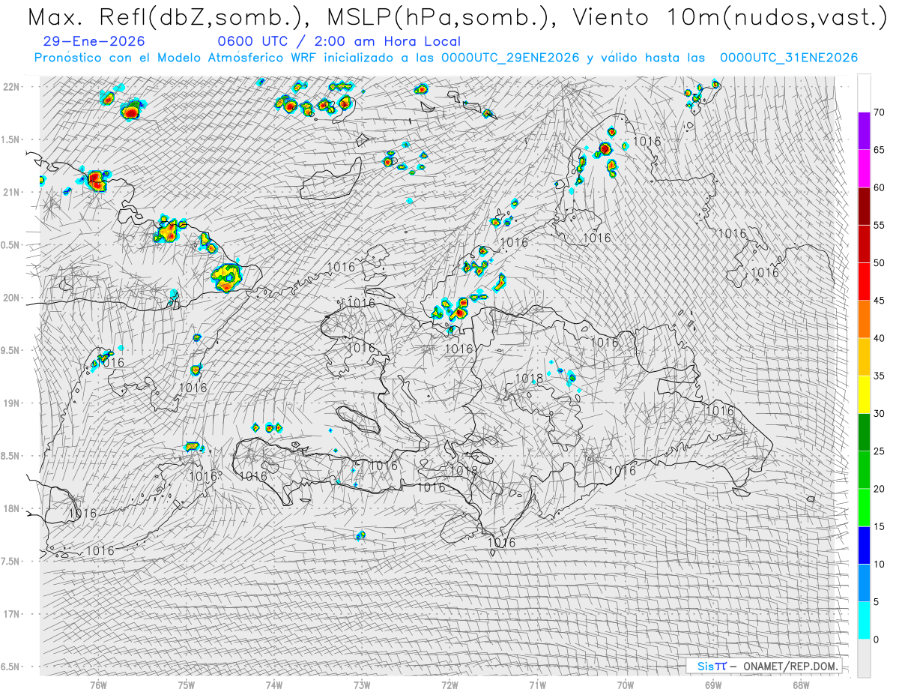899x695 pixels.
Task: Click "0600 UTC / 2:00 am Hora Local"
Action: point(339,41)
